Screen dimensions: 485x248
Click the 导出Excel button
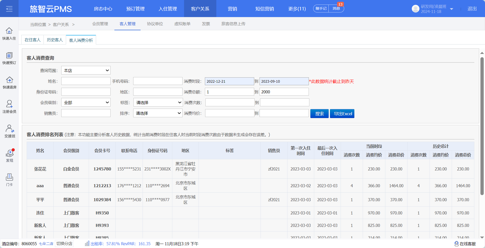342,113
